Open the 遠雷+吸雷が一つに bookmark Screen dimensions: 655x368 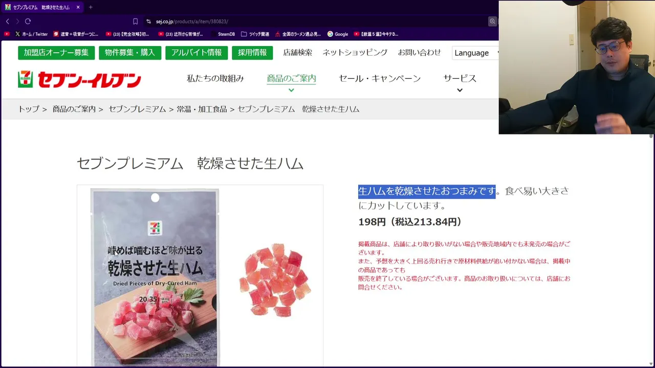76,34
